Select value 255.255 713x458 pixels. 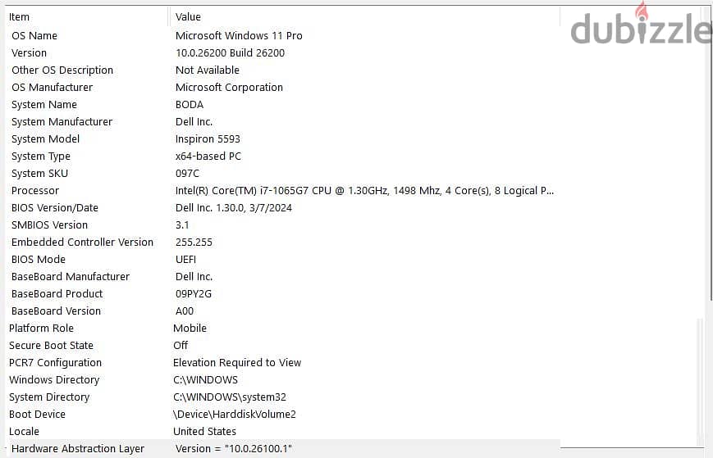click(x=194, y=243)
